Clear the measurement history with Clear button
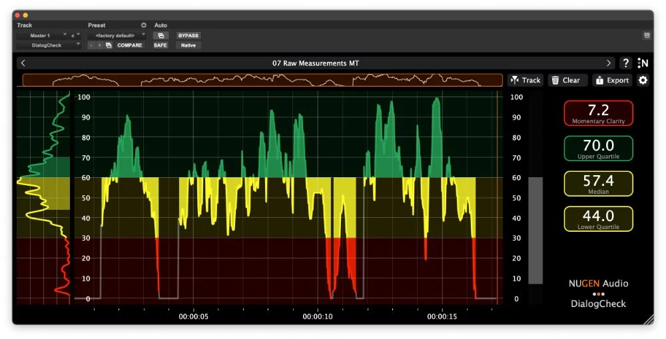 pos(567,80)
